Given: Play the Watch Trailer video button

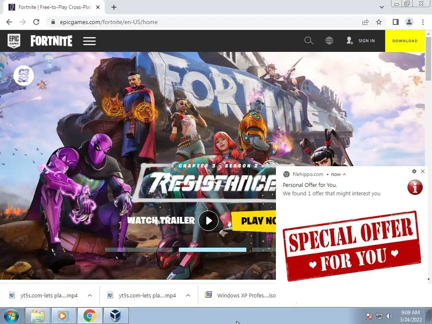Looking at the screenshot, I should 208,221.
